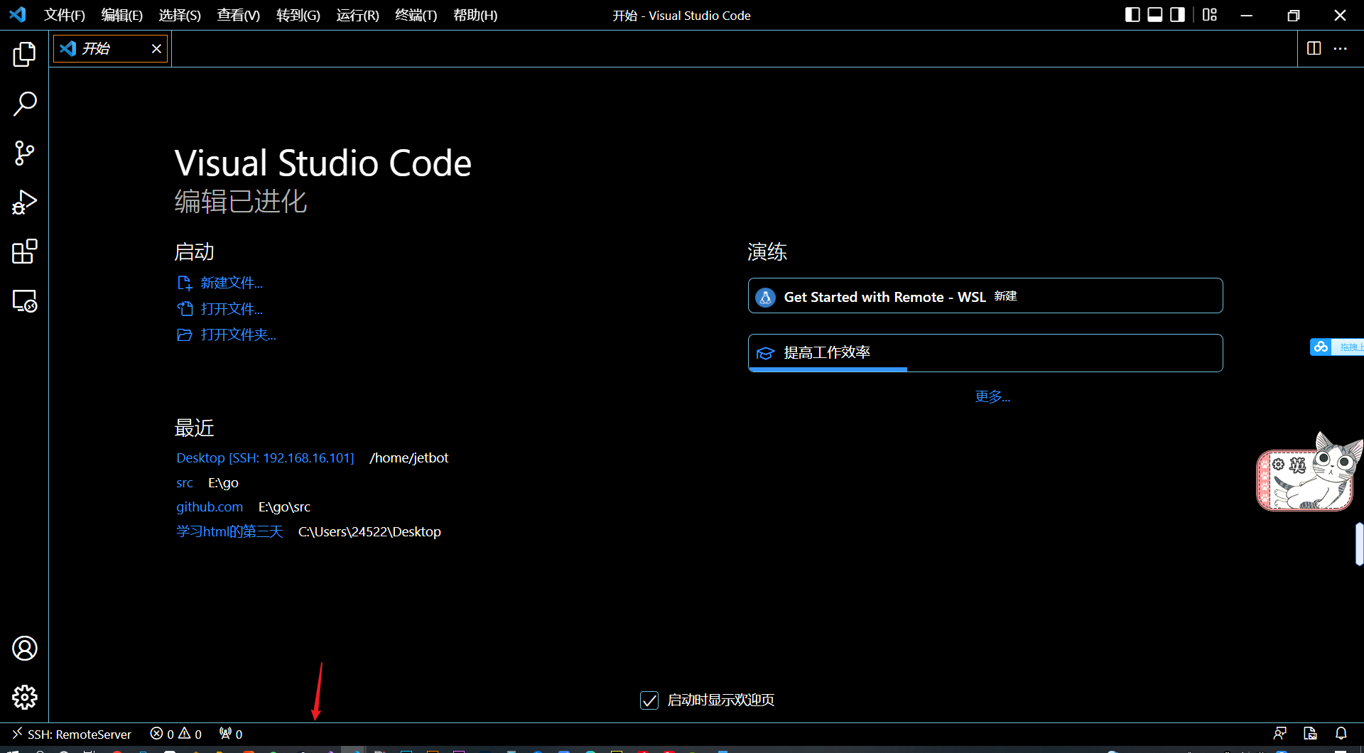The height and width of the screenshot is (753, 1364).
Task: Open Run and Debug view
Action: coord(24,202)
